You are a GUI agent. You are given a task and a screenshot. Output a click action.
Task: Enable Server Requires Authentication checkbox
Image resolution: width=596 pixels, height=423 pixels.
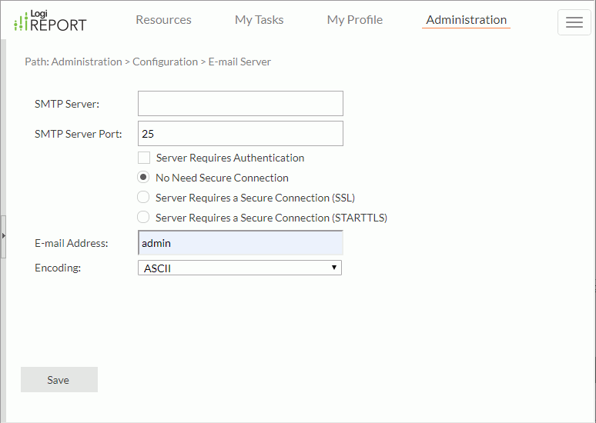pos(144,158)
